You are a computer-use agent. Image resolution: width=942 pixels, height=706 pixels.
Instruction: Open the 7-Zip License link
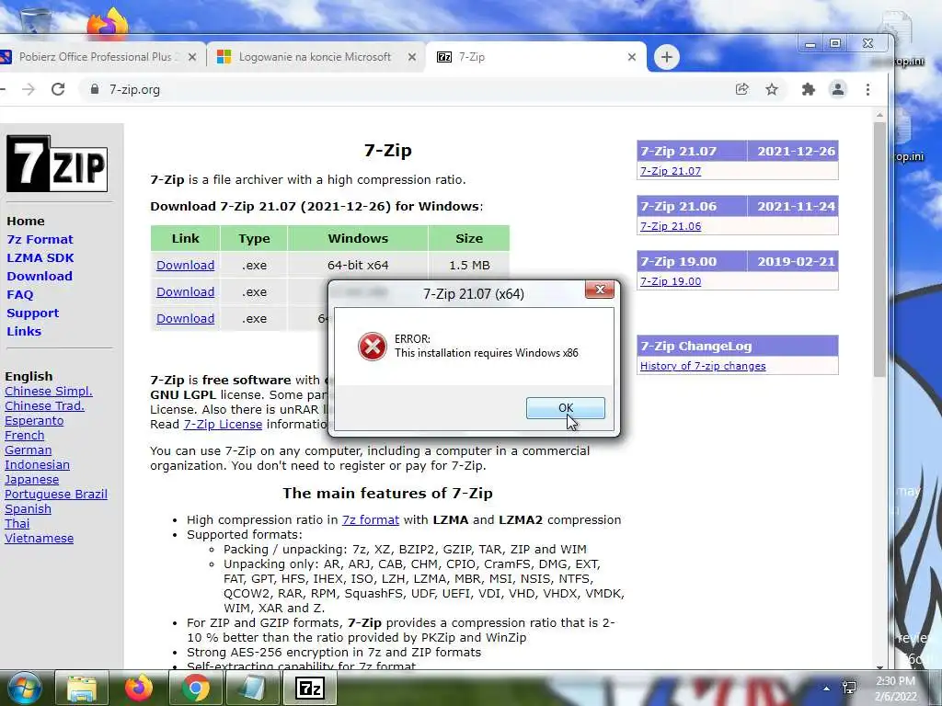pyautogui.click(x=223, y=425)
